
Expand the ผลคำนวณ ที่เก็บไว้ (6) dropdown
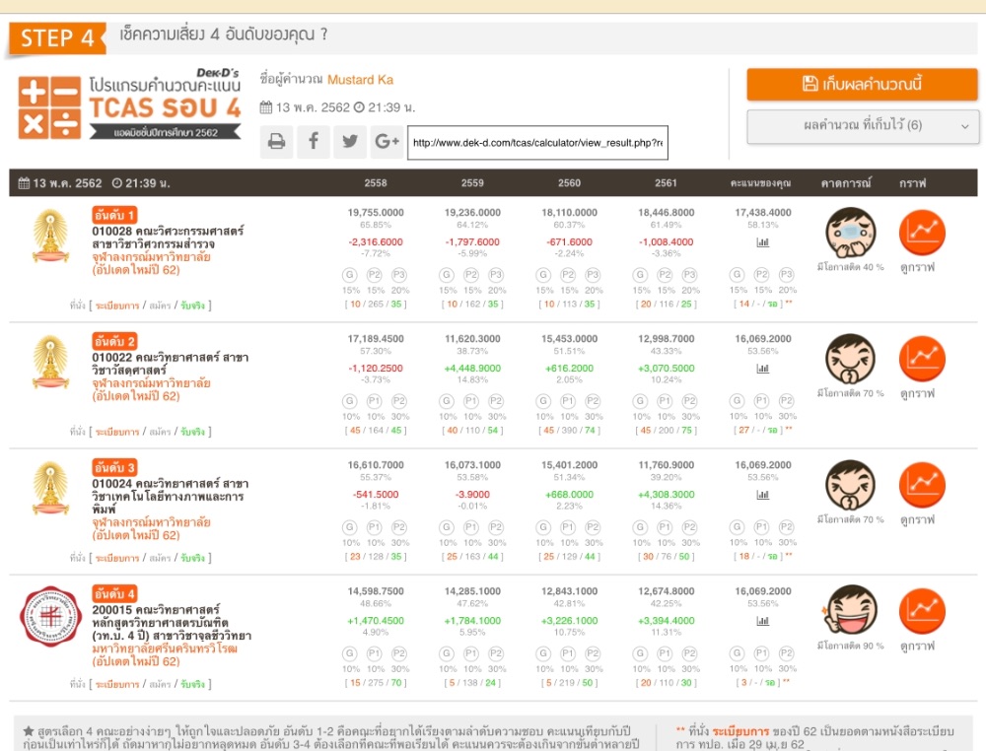(862, 126)
